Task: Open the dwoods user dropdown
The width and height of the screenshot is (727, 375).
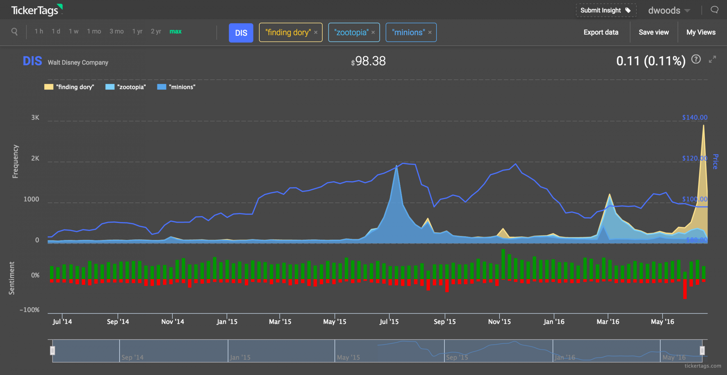Action: 669,11
